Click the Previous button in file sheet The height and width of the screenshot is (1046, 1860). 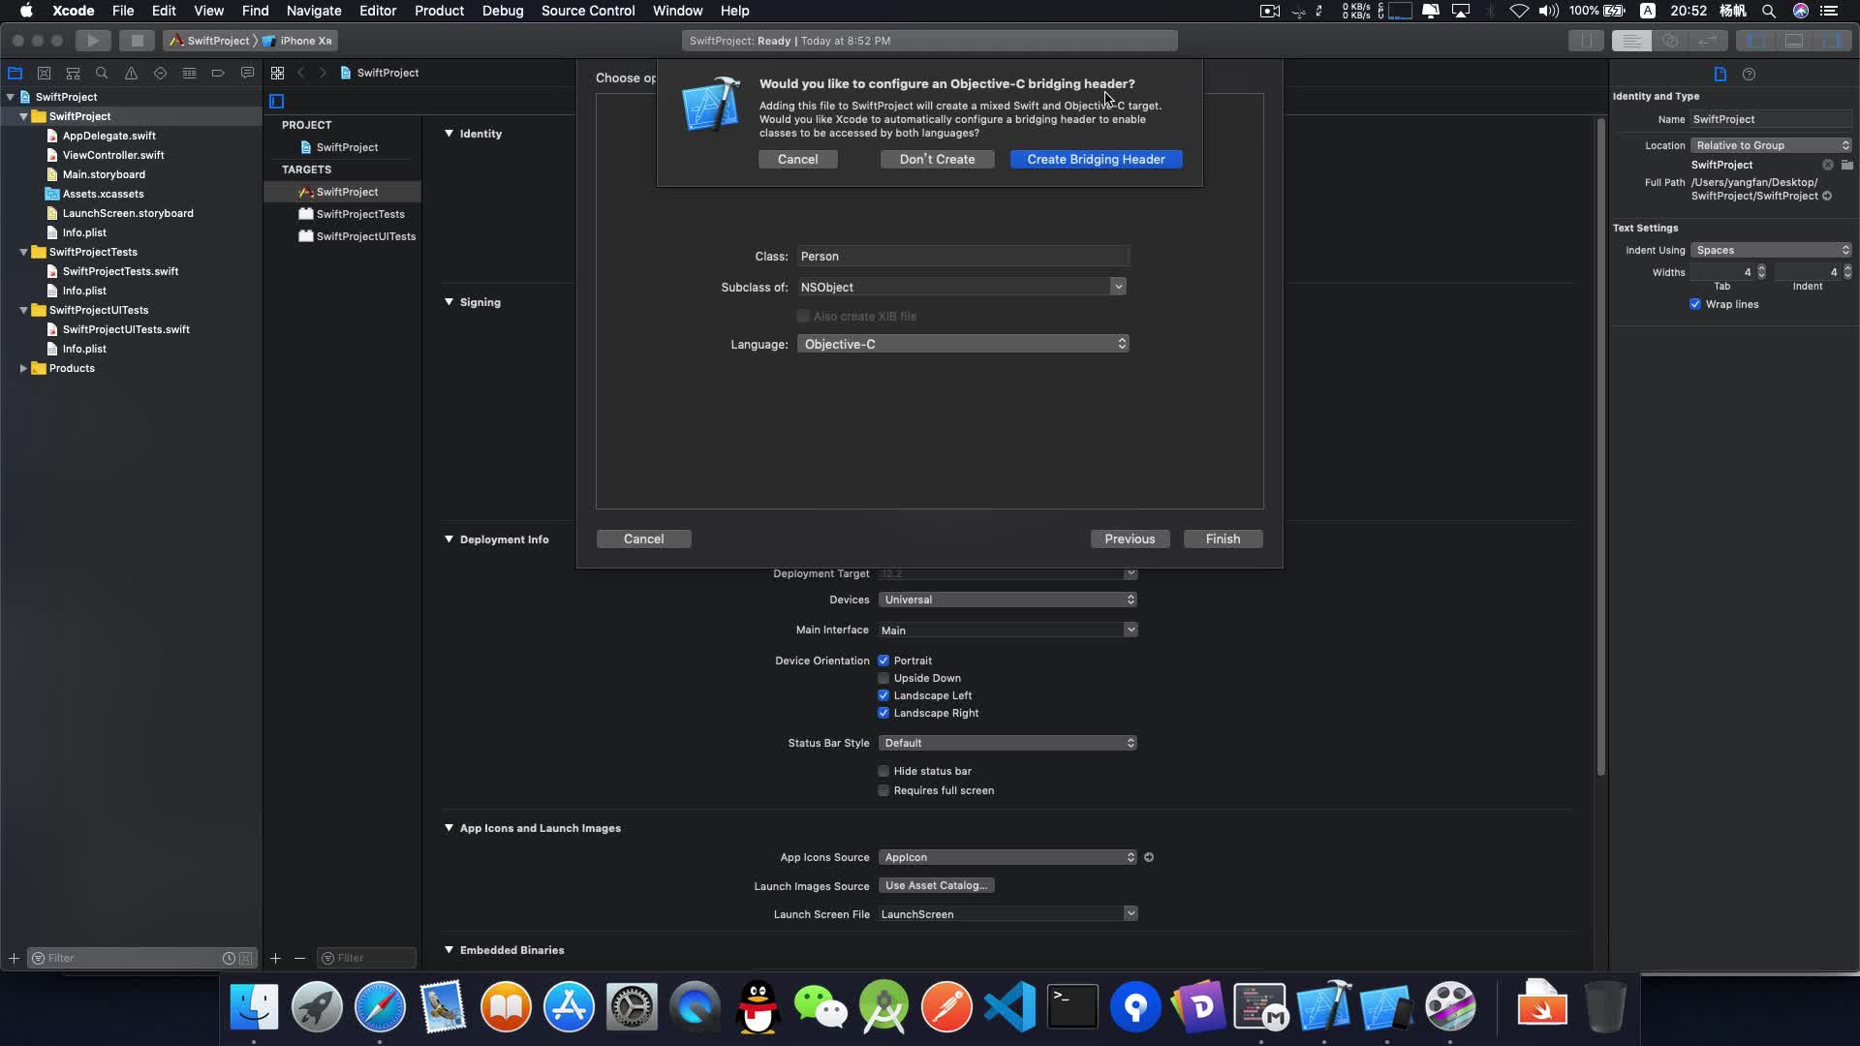tap(1130, 538)
